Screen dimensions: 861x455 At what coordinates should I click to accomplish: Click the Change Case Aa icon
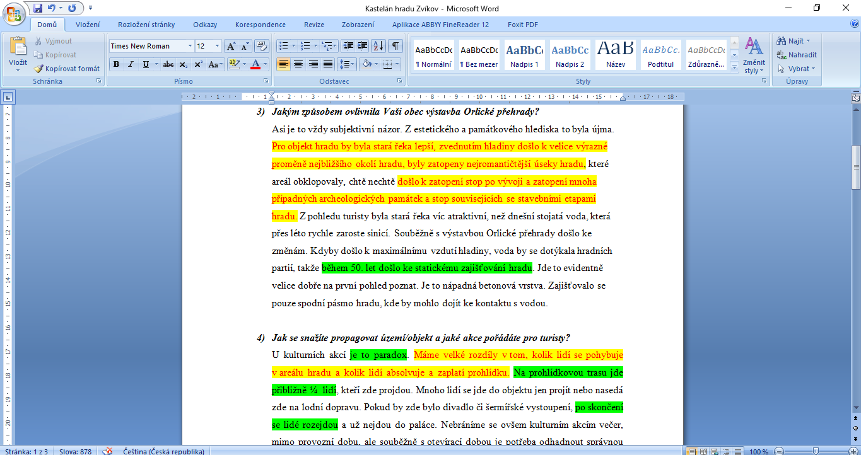click(215, 64)
